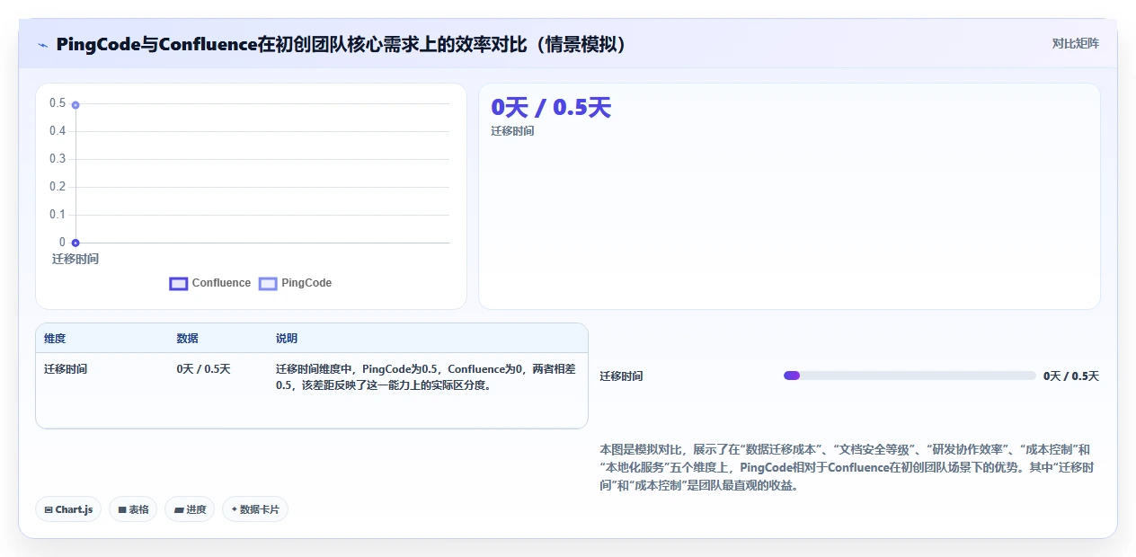Click the 说明 column header
The height and width of the screenshot is (557, 1136).
(287, 339)
